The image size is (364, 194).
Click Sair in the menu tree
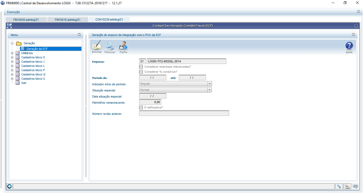coord(24,83)
